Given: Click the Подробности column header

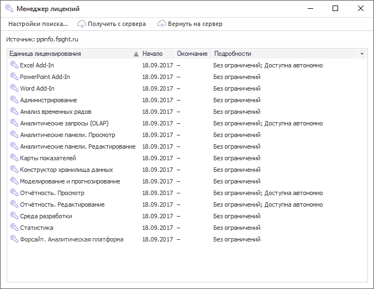Looking at the screenshot, I should point(233,54).
